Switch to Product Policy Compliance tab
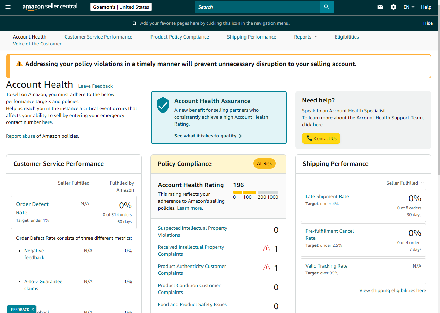The height and width of the screenshot is (313, 440). coord(180,37)
